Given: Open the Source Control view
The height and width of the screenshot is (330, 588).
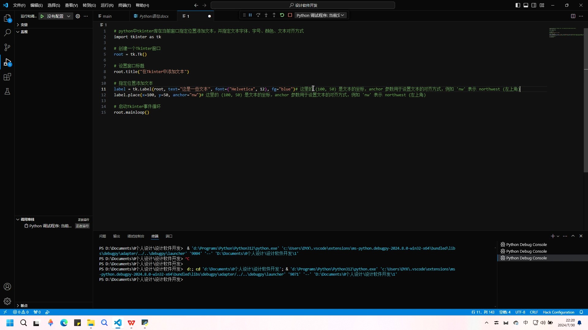Looking at the screenshot, I should click(x=7, y=47).
